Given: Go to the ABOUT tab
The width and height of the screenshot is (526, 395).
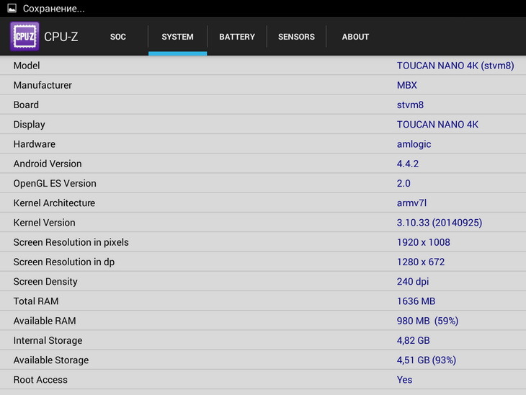Looking at the screenshot, I should [355, 37].
